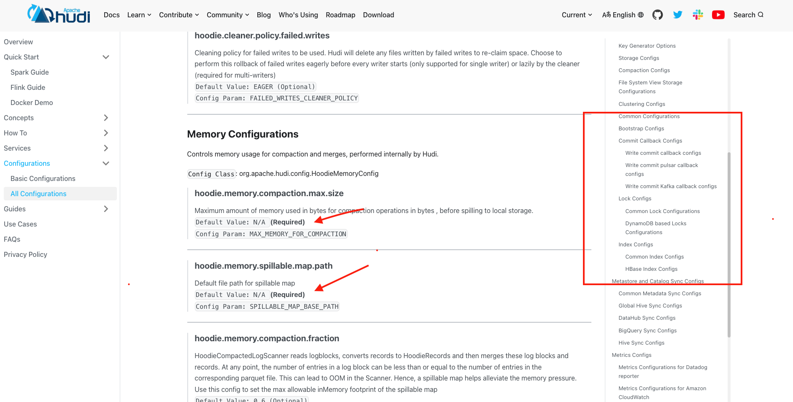793x402 pixels.
Task: Jump to Hive Sync Configs section
Action: pyautogui.click(x=641, y=343)
